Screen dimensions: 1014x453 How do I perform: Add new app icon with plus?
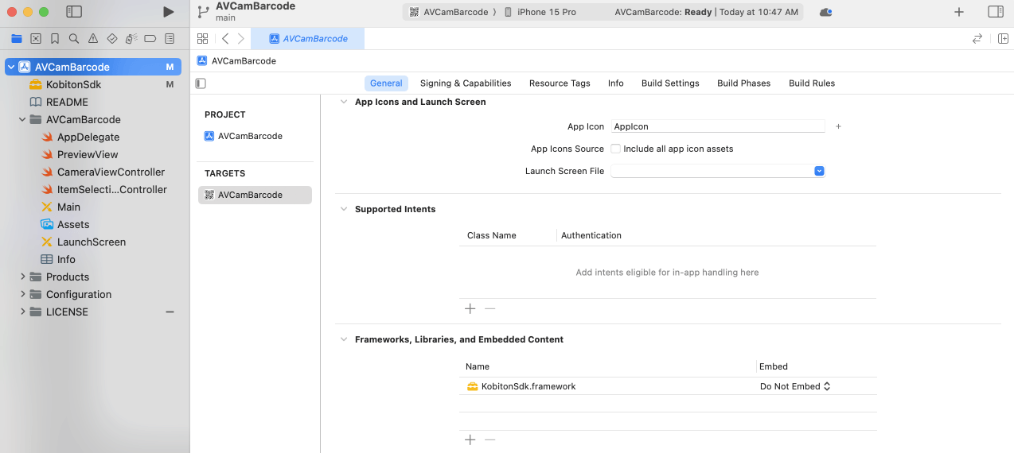point(838,126)
